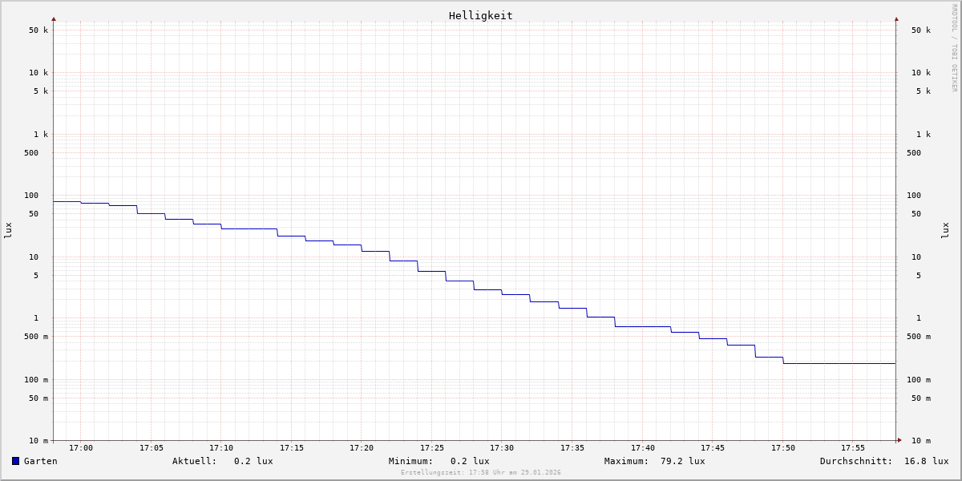Click the 17:55 time axis label
The height and width of the screenshot is (481, 962).
pyautogui.click(x=853, y=448)
